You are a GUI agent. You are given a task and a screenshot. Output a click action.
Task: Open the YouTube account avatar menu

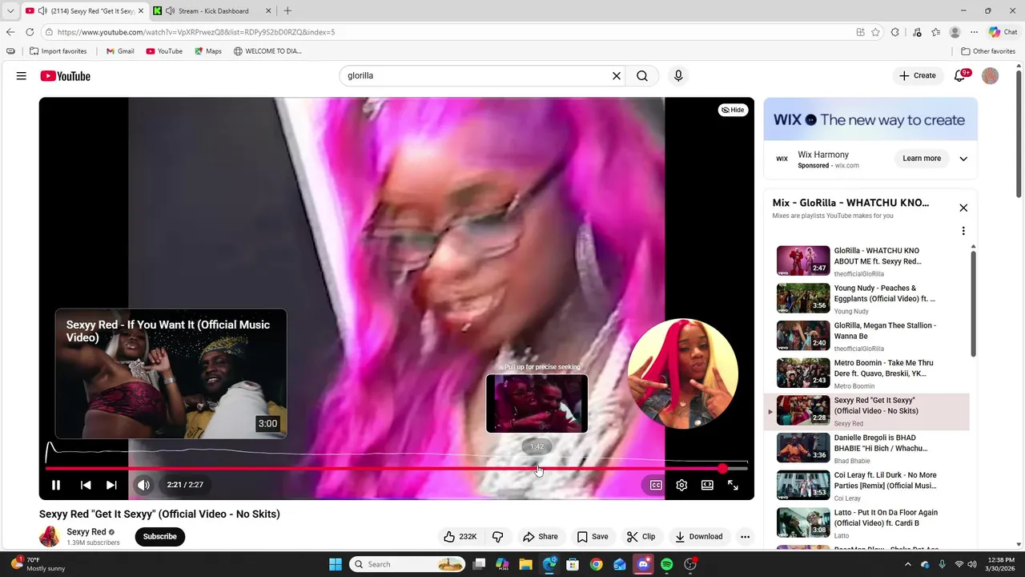(991, 76)
